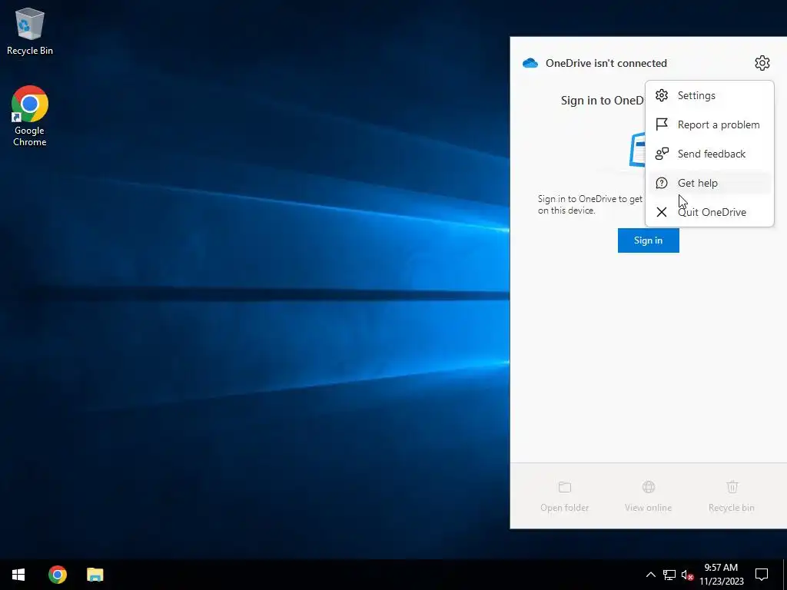Click the flag icon beside Report a problem

tap(662, 124)
